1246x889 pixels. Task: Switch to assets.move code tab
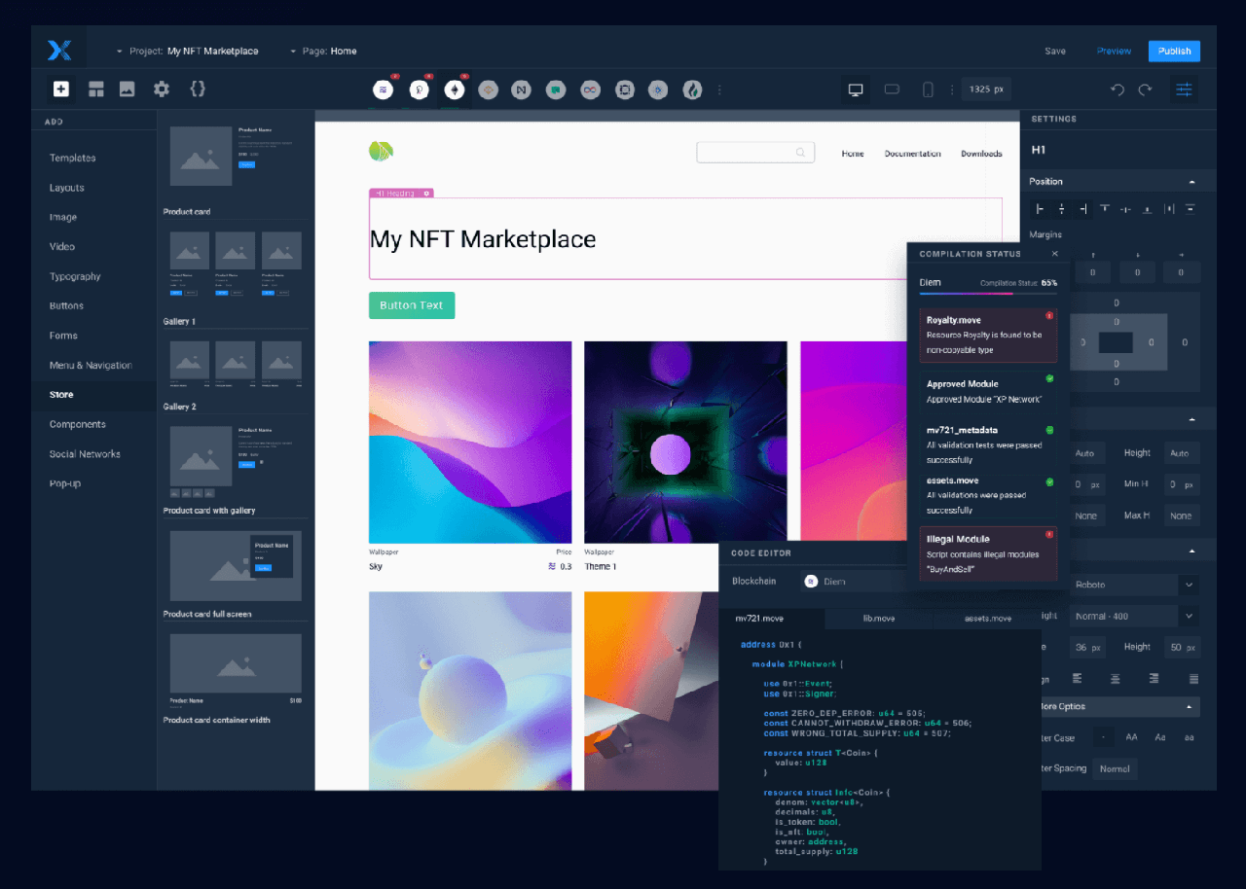[987, 619]
